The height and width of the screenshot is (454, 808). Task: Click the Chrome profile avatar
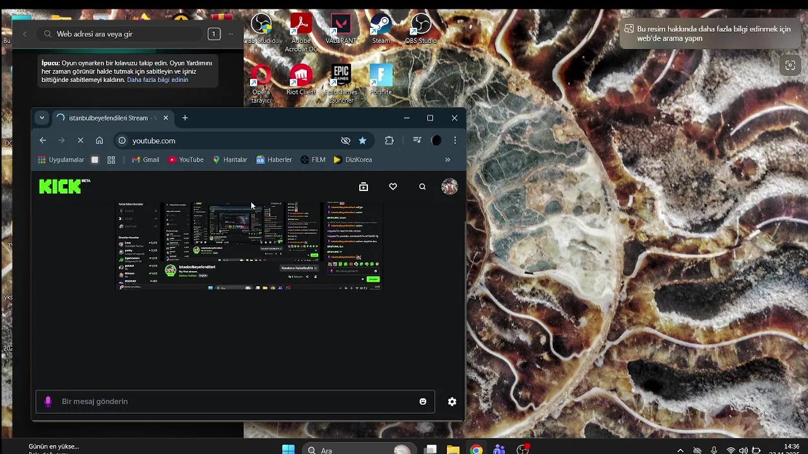pyautogui.click(x=436, y=141)
